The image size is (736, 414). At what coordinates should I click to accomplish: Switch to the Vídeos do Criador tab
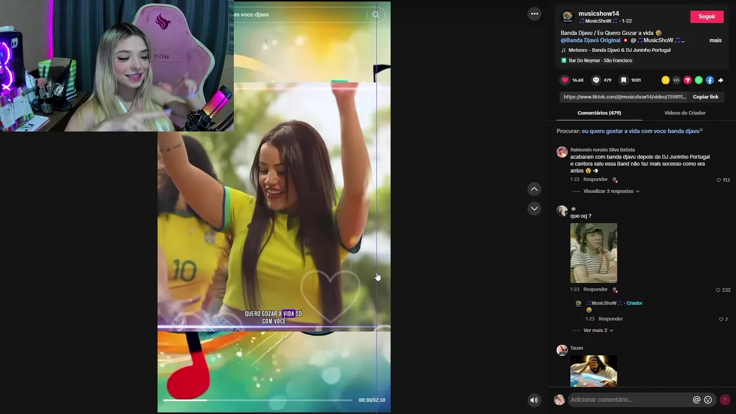click(x=685, y=113)
